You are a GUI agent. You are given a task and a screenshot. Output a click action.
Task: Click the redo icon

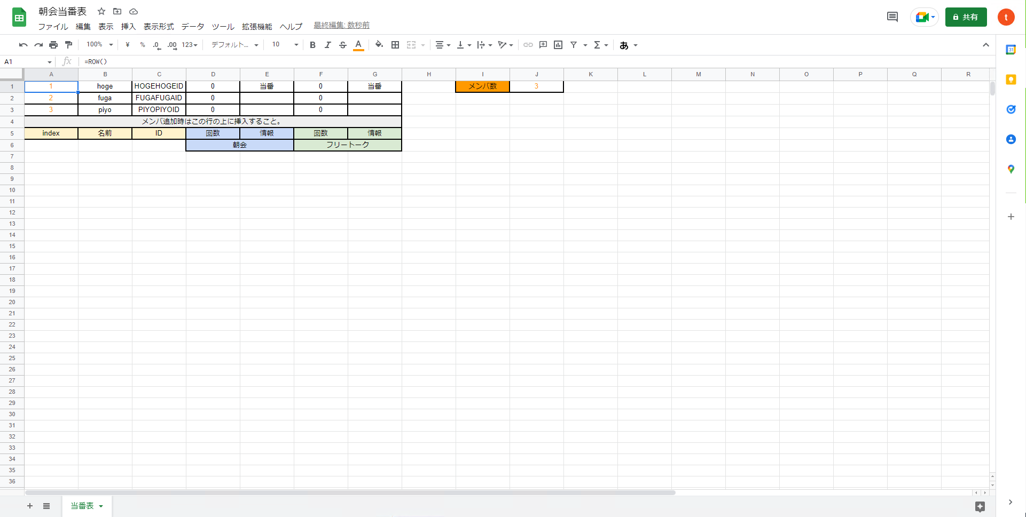(x=38, y=45)
